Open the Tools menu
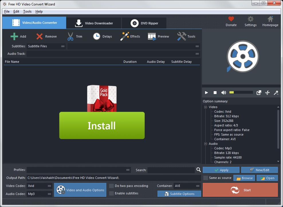The height and width of the screenshot is (207, 283). pyautogui.click(x=27, y=11)
